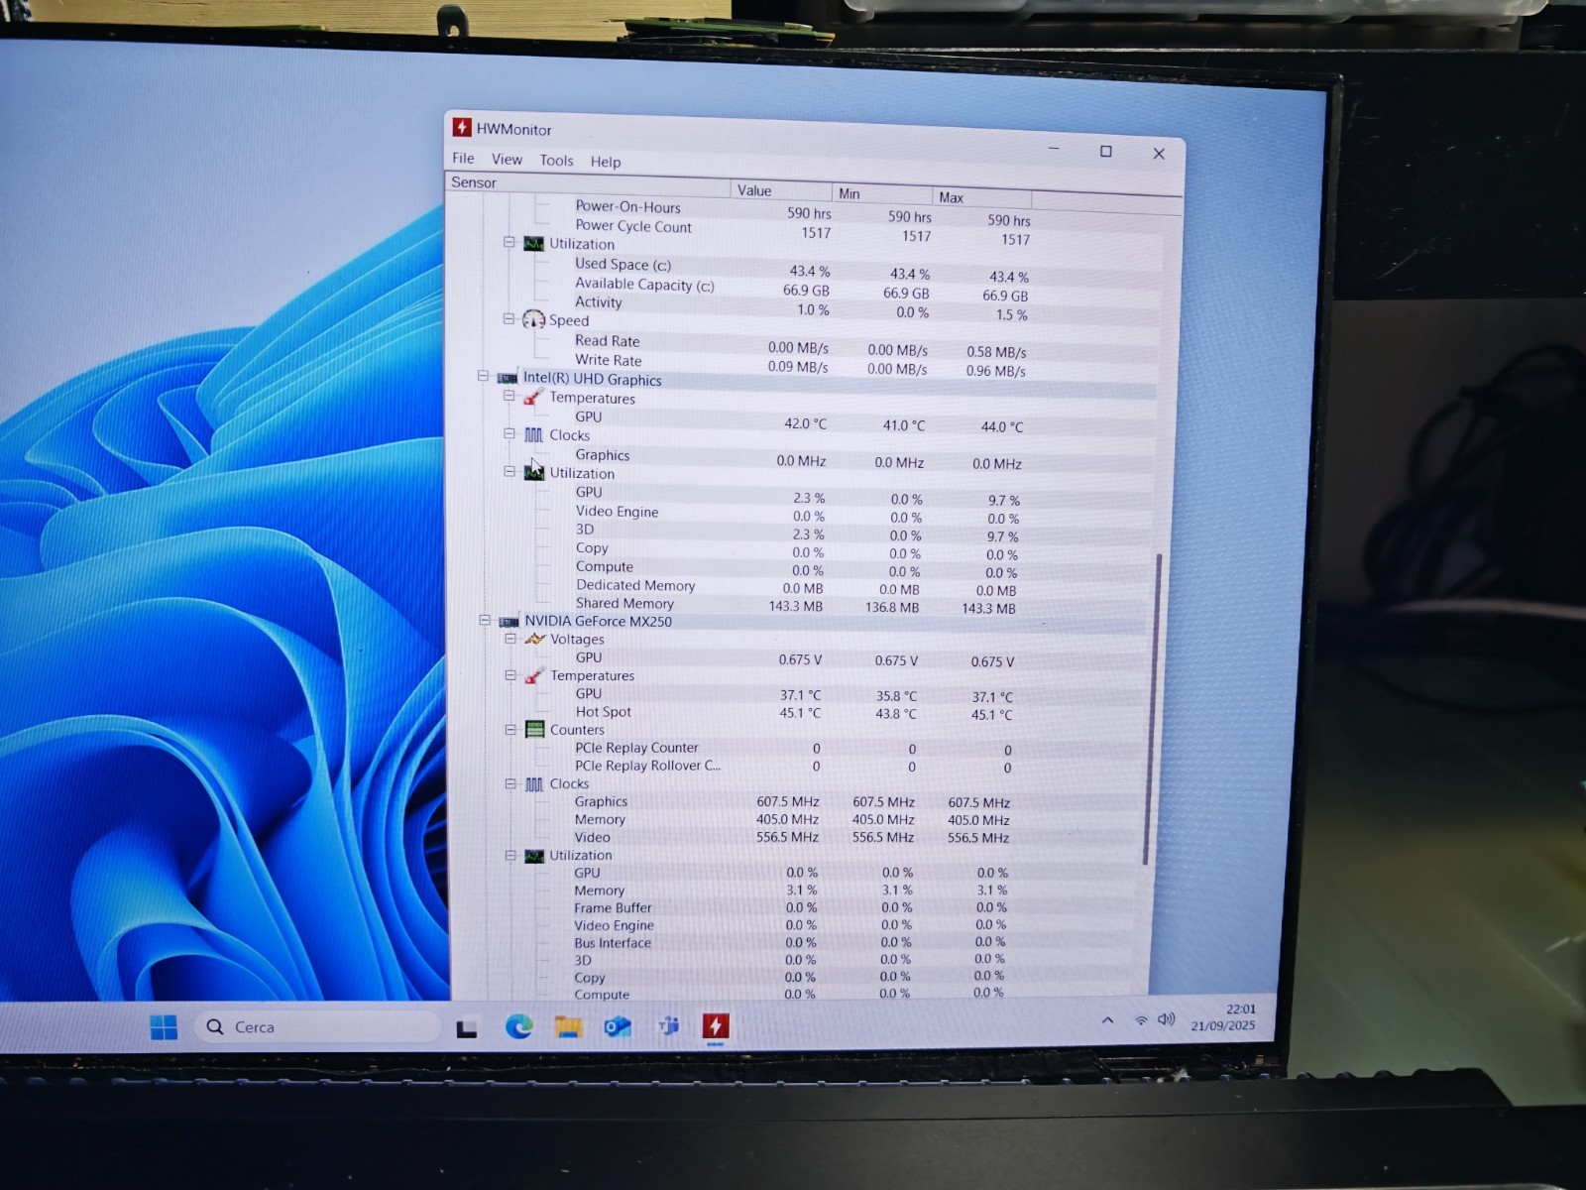Collapse the drive Utilization node above Used Space
The image size is (1586, 1190).
pyautogui.click(x=509, y=242)
